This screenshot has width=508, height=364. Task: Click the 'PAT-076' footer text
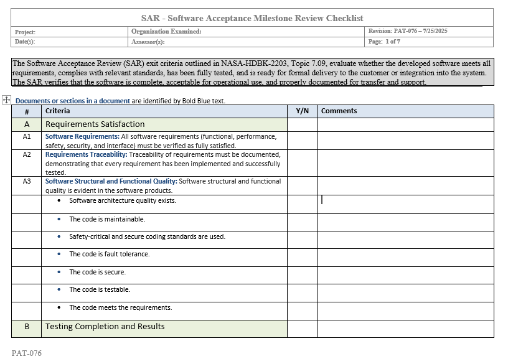click(x=27, y=353)
